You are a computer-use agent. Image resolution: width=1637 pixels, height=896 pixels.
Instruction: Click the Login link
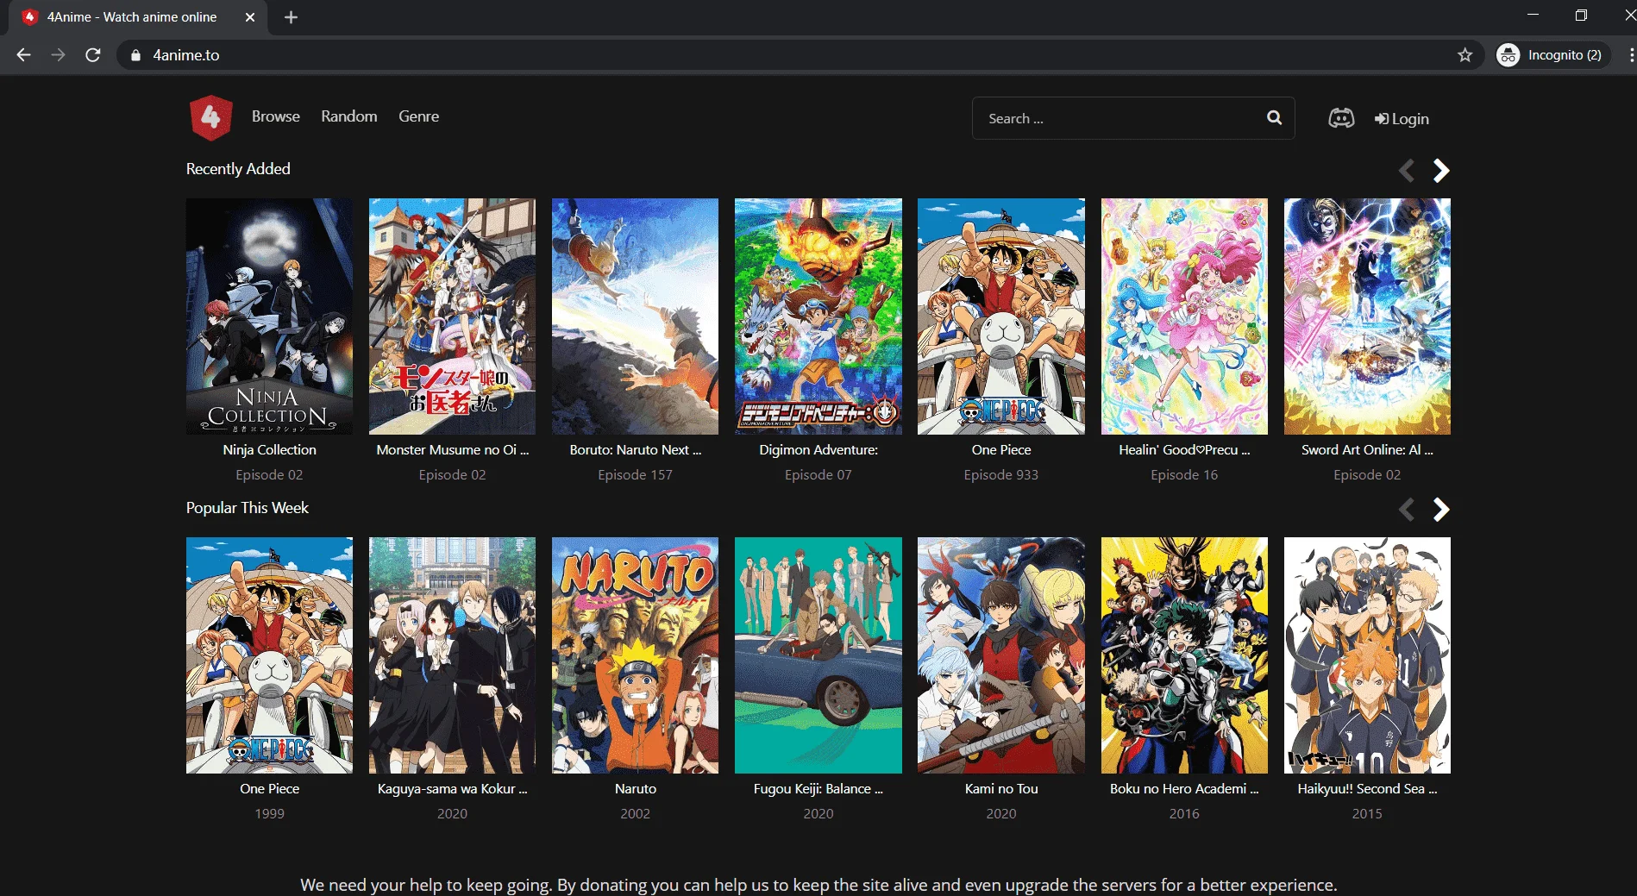1402,119
